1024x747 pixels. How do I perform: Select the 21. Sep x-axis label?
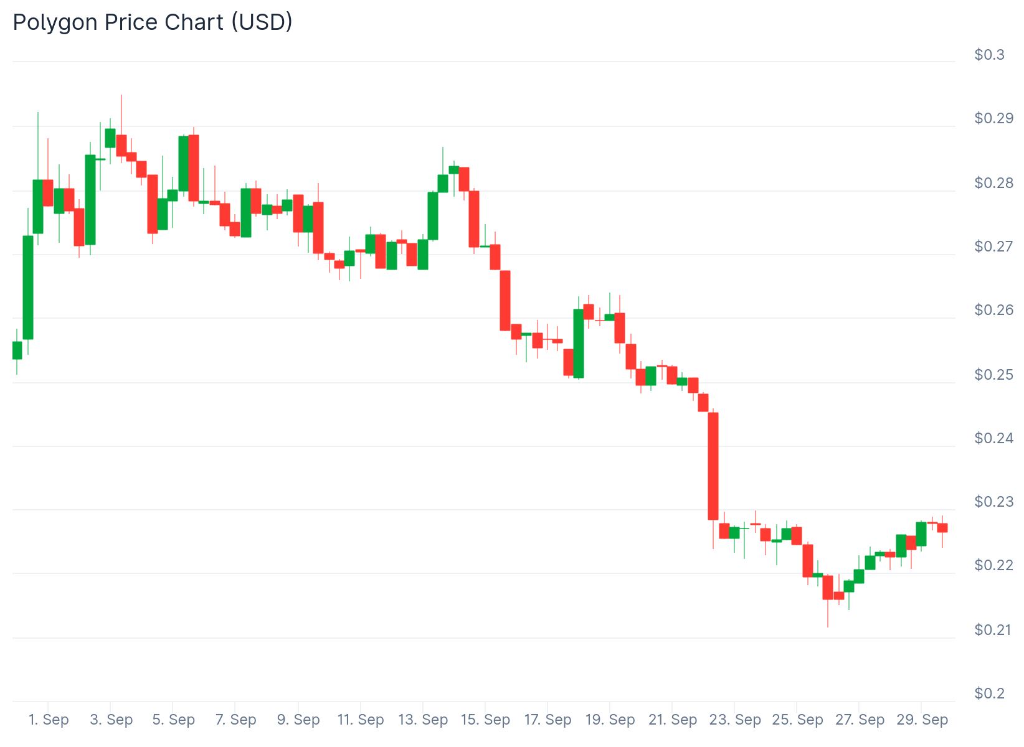point(673,720)
